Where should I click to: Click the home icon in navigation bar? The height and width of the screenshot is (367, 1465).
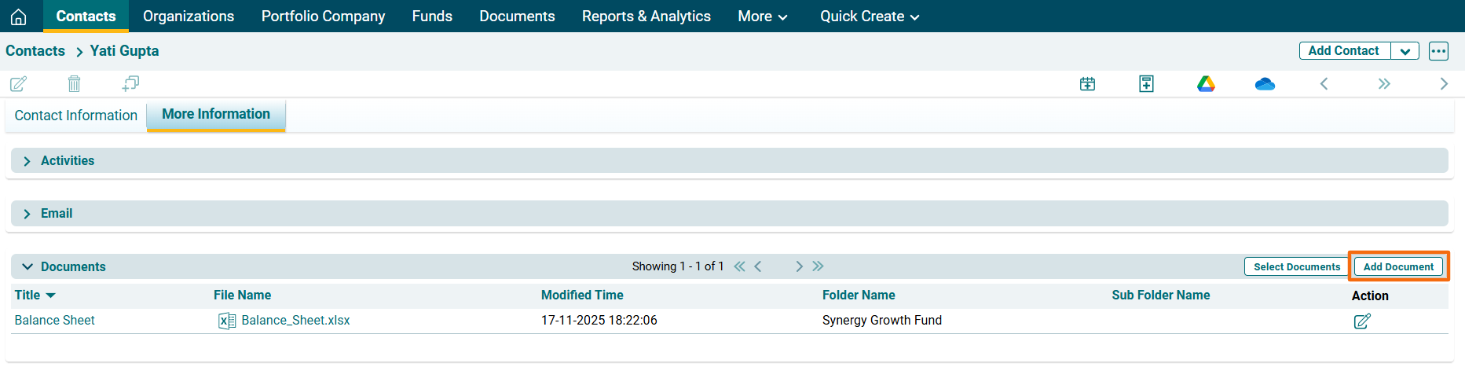coord(19,17)
